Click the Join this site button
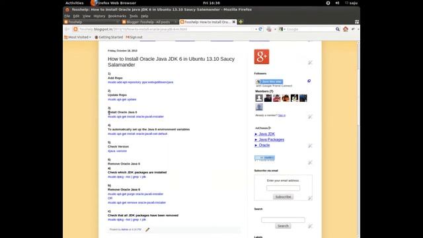Image resolution: width=423 pixels, height=238 pixels. (269, 81)
